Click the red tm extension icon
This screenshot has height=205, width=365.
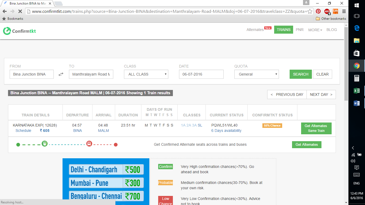point(335,11)
